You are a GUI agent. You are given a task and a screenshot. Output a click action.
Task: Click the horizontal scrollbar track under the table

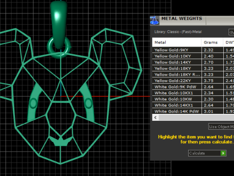click(196, 117)
